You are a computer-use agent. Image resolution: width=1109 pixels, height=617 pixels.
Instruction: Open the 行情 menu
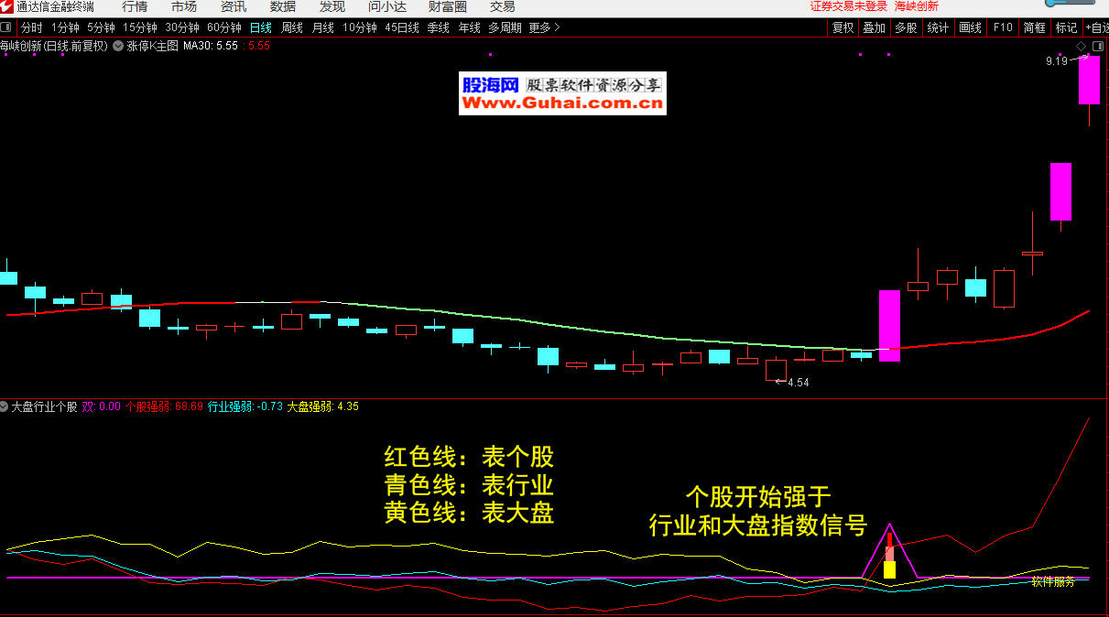[x=135, y=6]
